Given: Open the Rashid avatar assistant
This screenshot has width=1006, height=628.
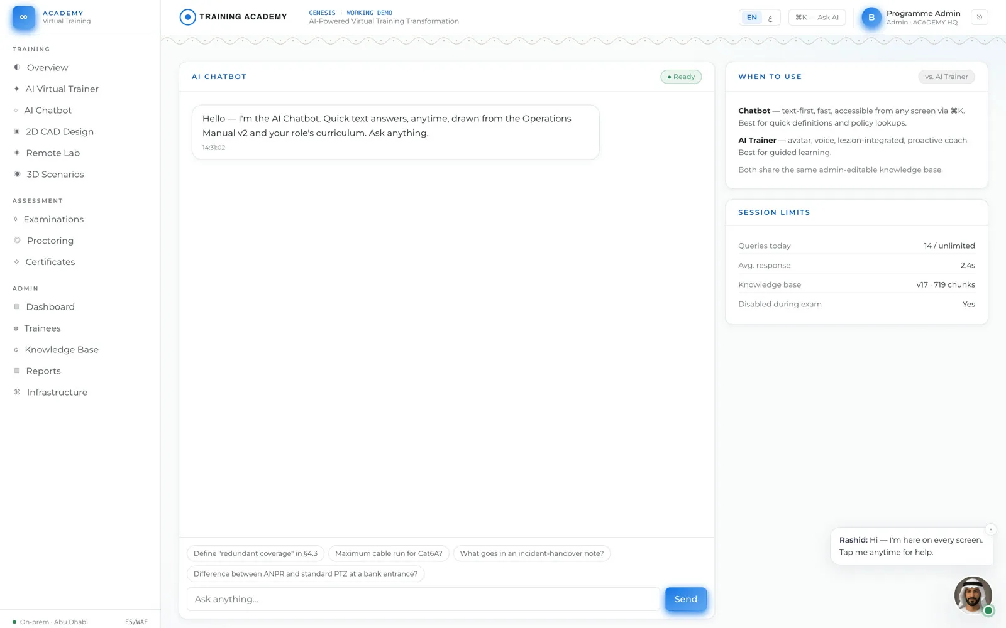Looking at the screenshot, I should (x=973, y=595).
